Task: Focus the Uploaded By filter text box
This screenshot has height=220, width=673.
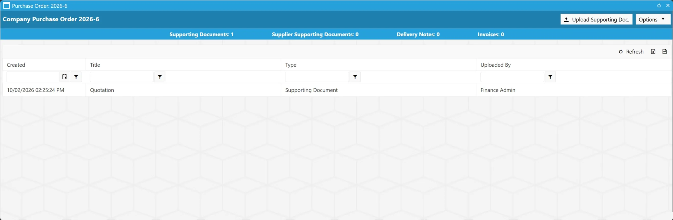Action: (512, 77)
